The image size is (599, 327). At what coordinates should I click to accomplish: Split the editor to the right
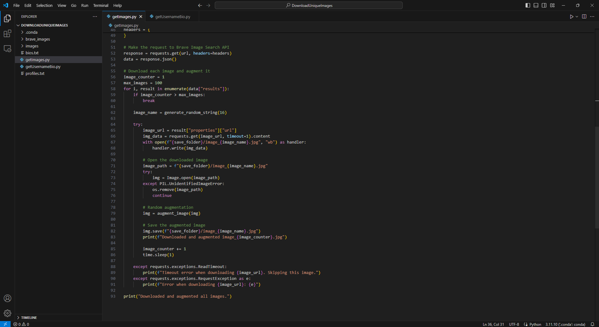click(x=584, y=17)
